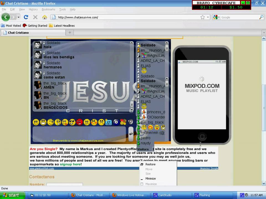Bookmark this page with the star icon

[203, 17]
